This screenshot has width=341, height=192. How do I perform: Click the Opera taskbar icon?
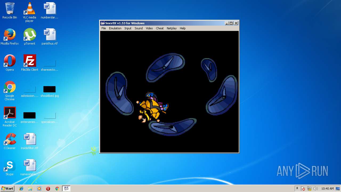click(48, 189)
